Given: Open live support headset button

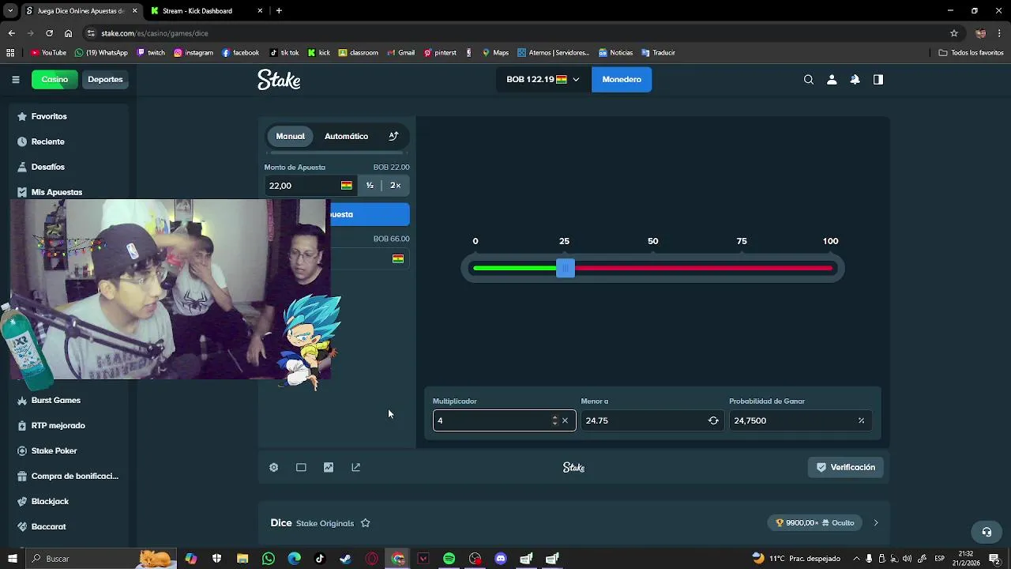Looking at the screenshot, I should point(986,532).
